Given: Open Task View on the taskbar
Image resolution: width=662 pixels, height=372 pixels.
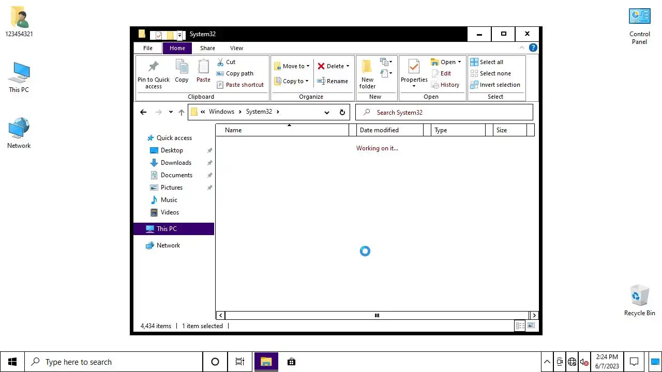Looking at the screenshot, I should [x=239, y=362].
